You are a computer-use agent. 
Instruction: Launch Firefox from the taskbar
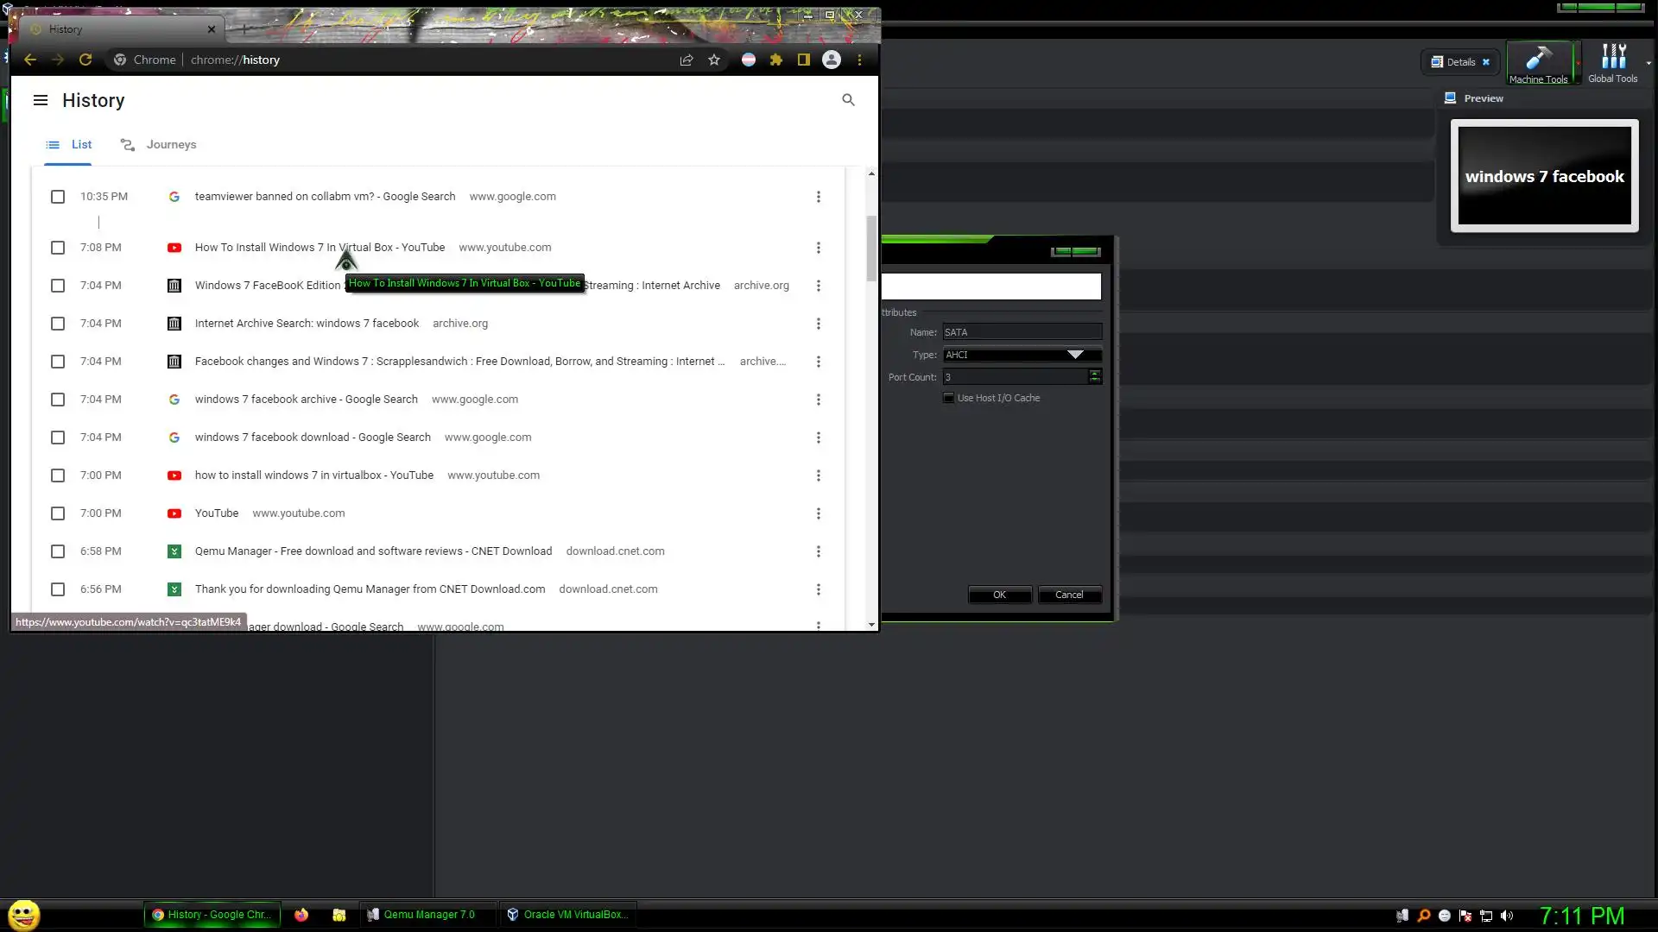pos(301,915)
